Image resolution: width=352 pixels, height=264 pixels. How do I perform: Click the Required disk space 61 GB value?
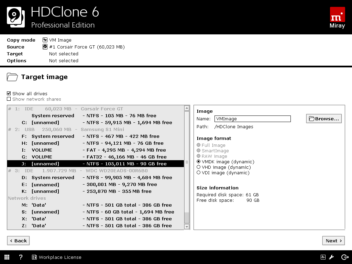click(x=252, y=195)
